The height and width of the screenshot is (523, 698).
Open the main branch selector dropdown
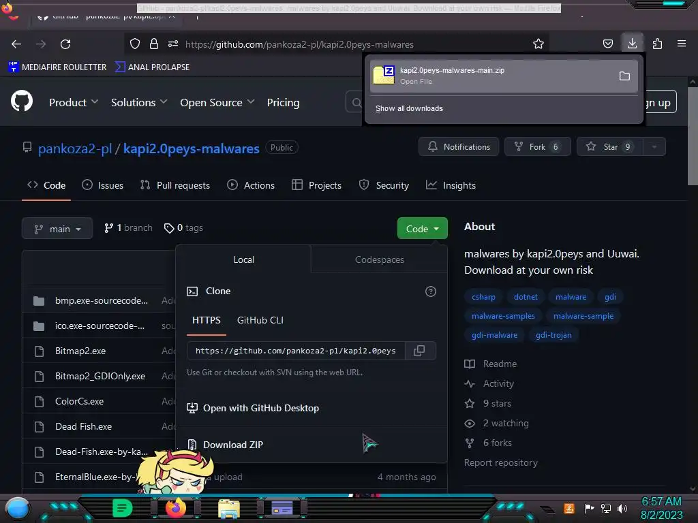57,229
